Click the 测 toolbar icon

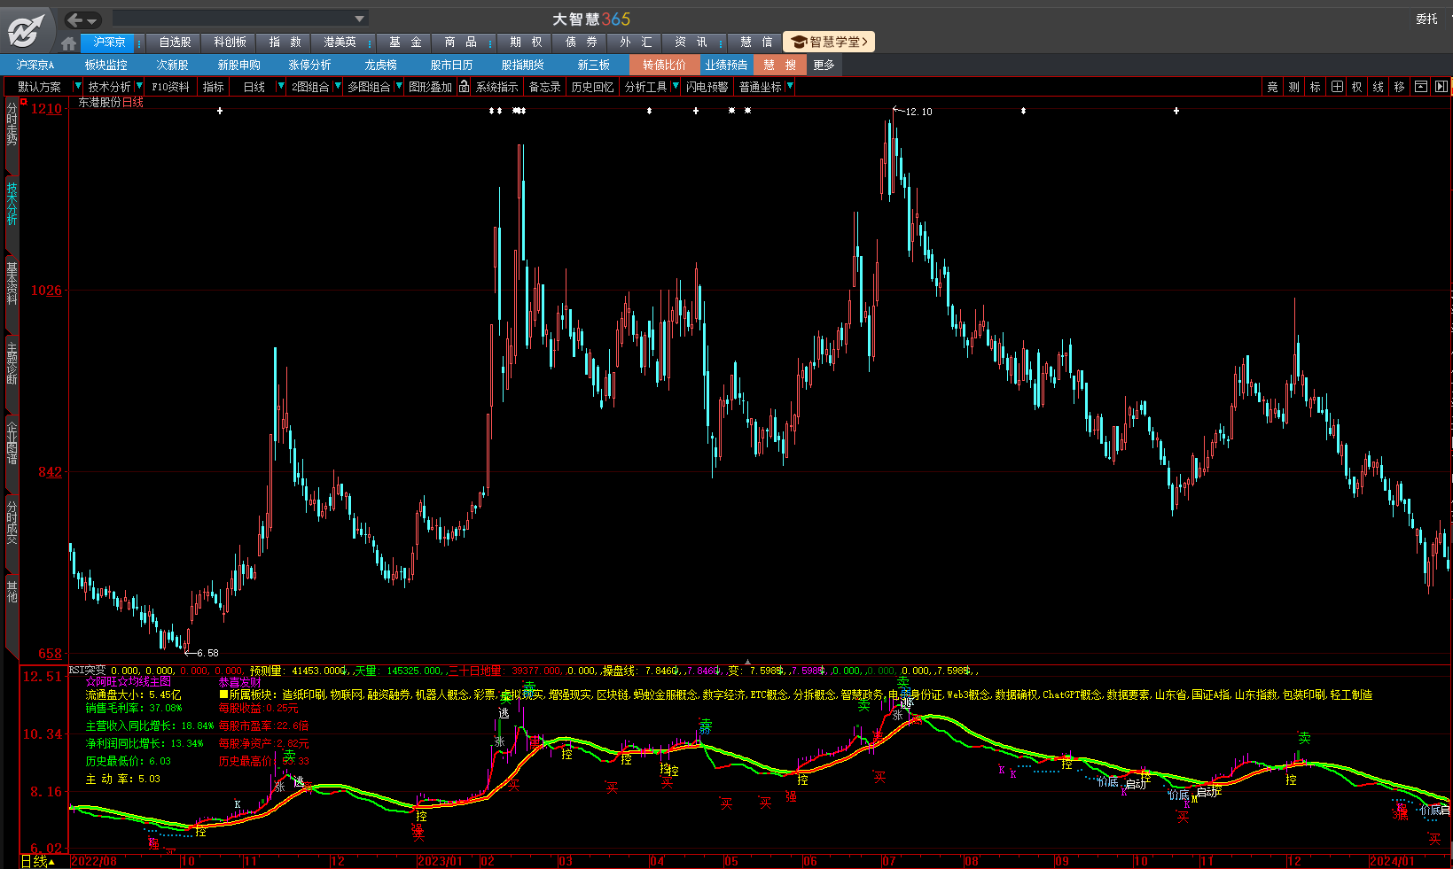[x=1293, y=87]
